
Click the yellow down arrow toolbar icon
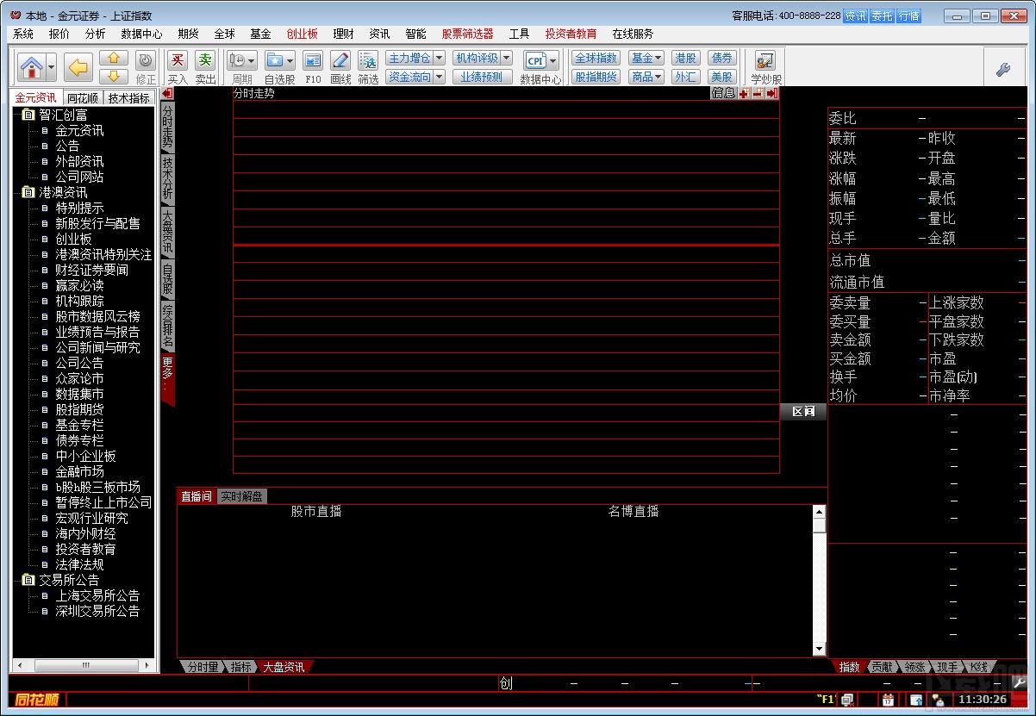point(114,75)
